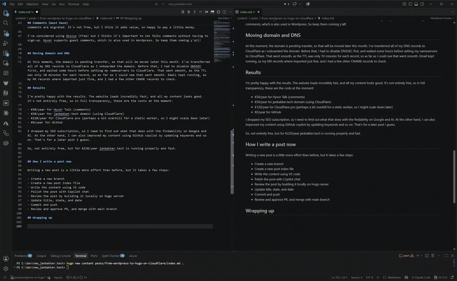
Task: Expand the Text Editor dropdown
Action: pyautogui.click(x=225, y=18)
